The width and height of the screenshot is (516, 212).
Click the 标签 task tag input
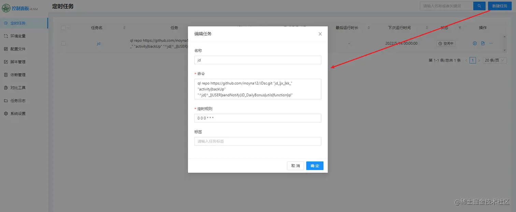point(258,141)
